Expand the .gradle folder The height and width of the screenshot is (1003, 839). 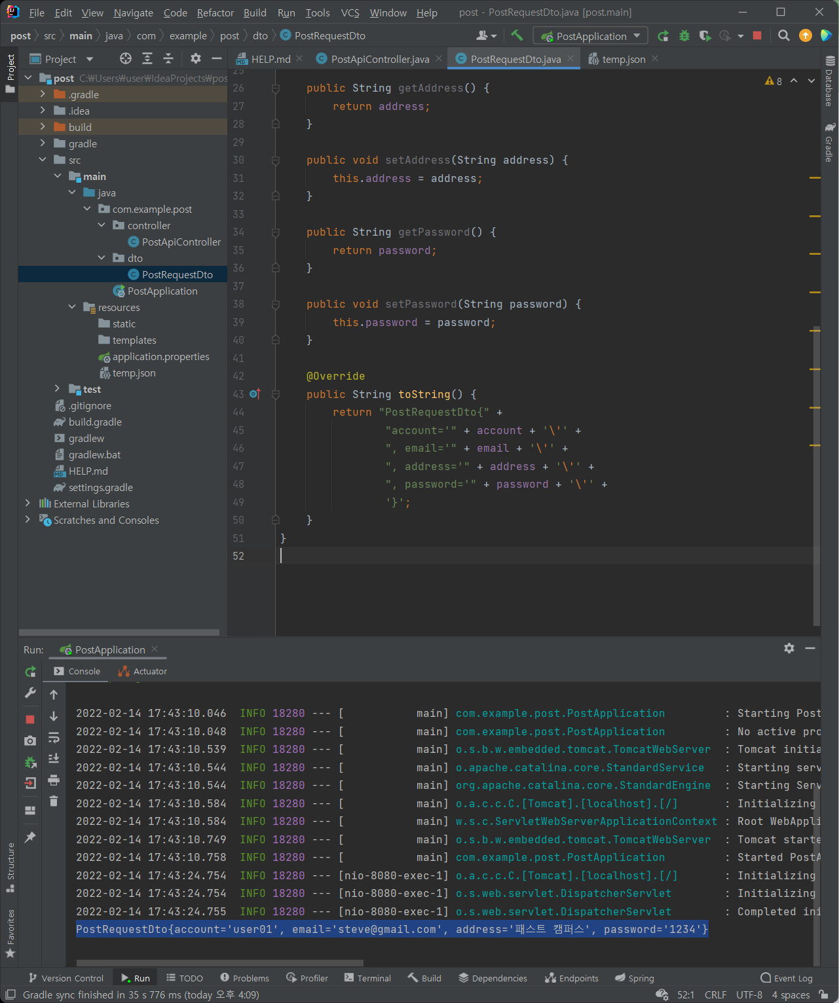pyautogui.click(x=43, y=94)
